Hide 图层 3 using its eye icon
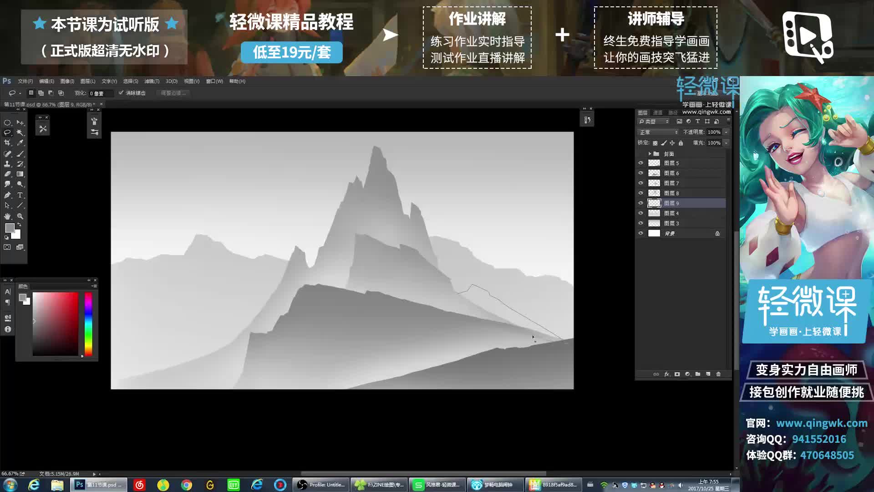874x492 pixels. click(640, 223)
